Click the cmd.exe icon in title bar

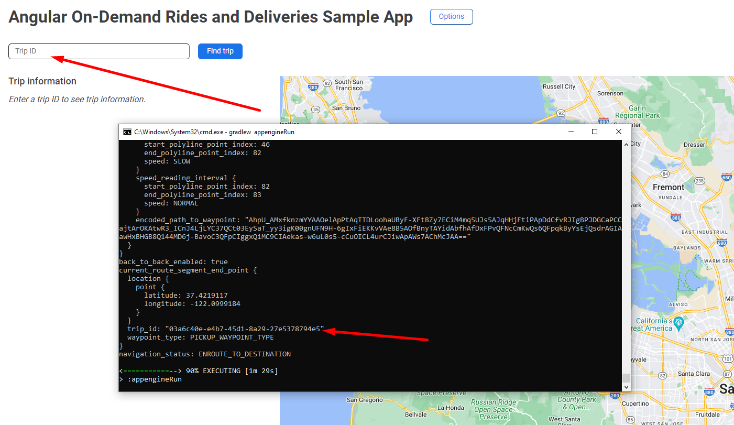tap(127, 132)
